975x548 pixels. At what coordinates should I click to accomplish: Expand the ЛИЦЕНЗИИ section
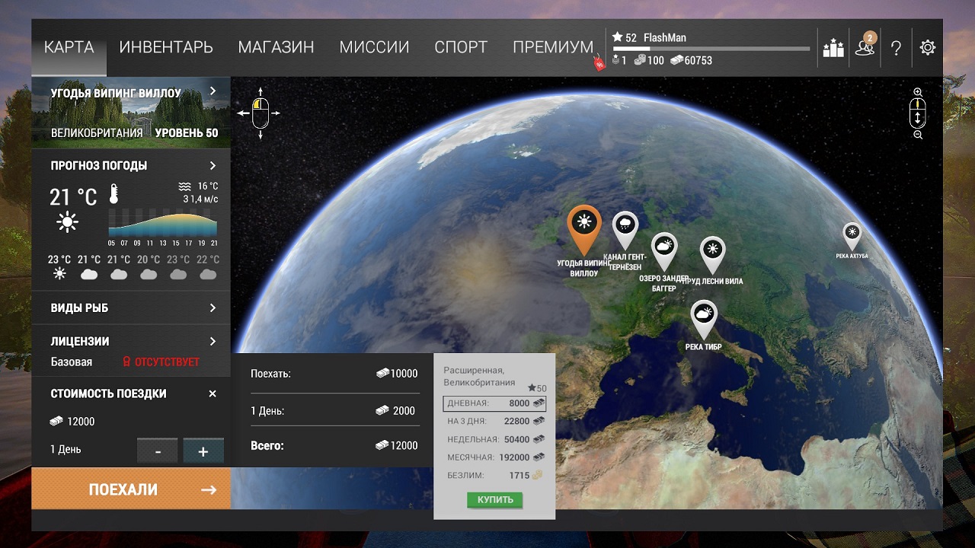[213, 342]
